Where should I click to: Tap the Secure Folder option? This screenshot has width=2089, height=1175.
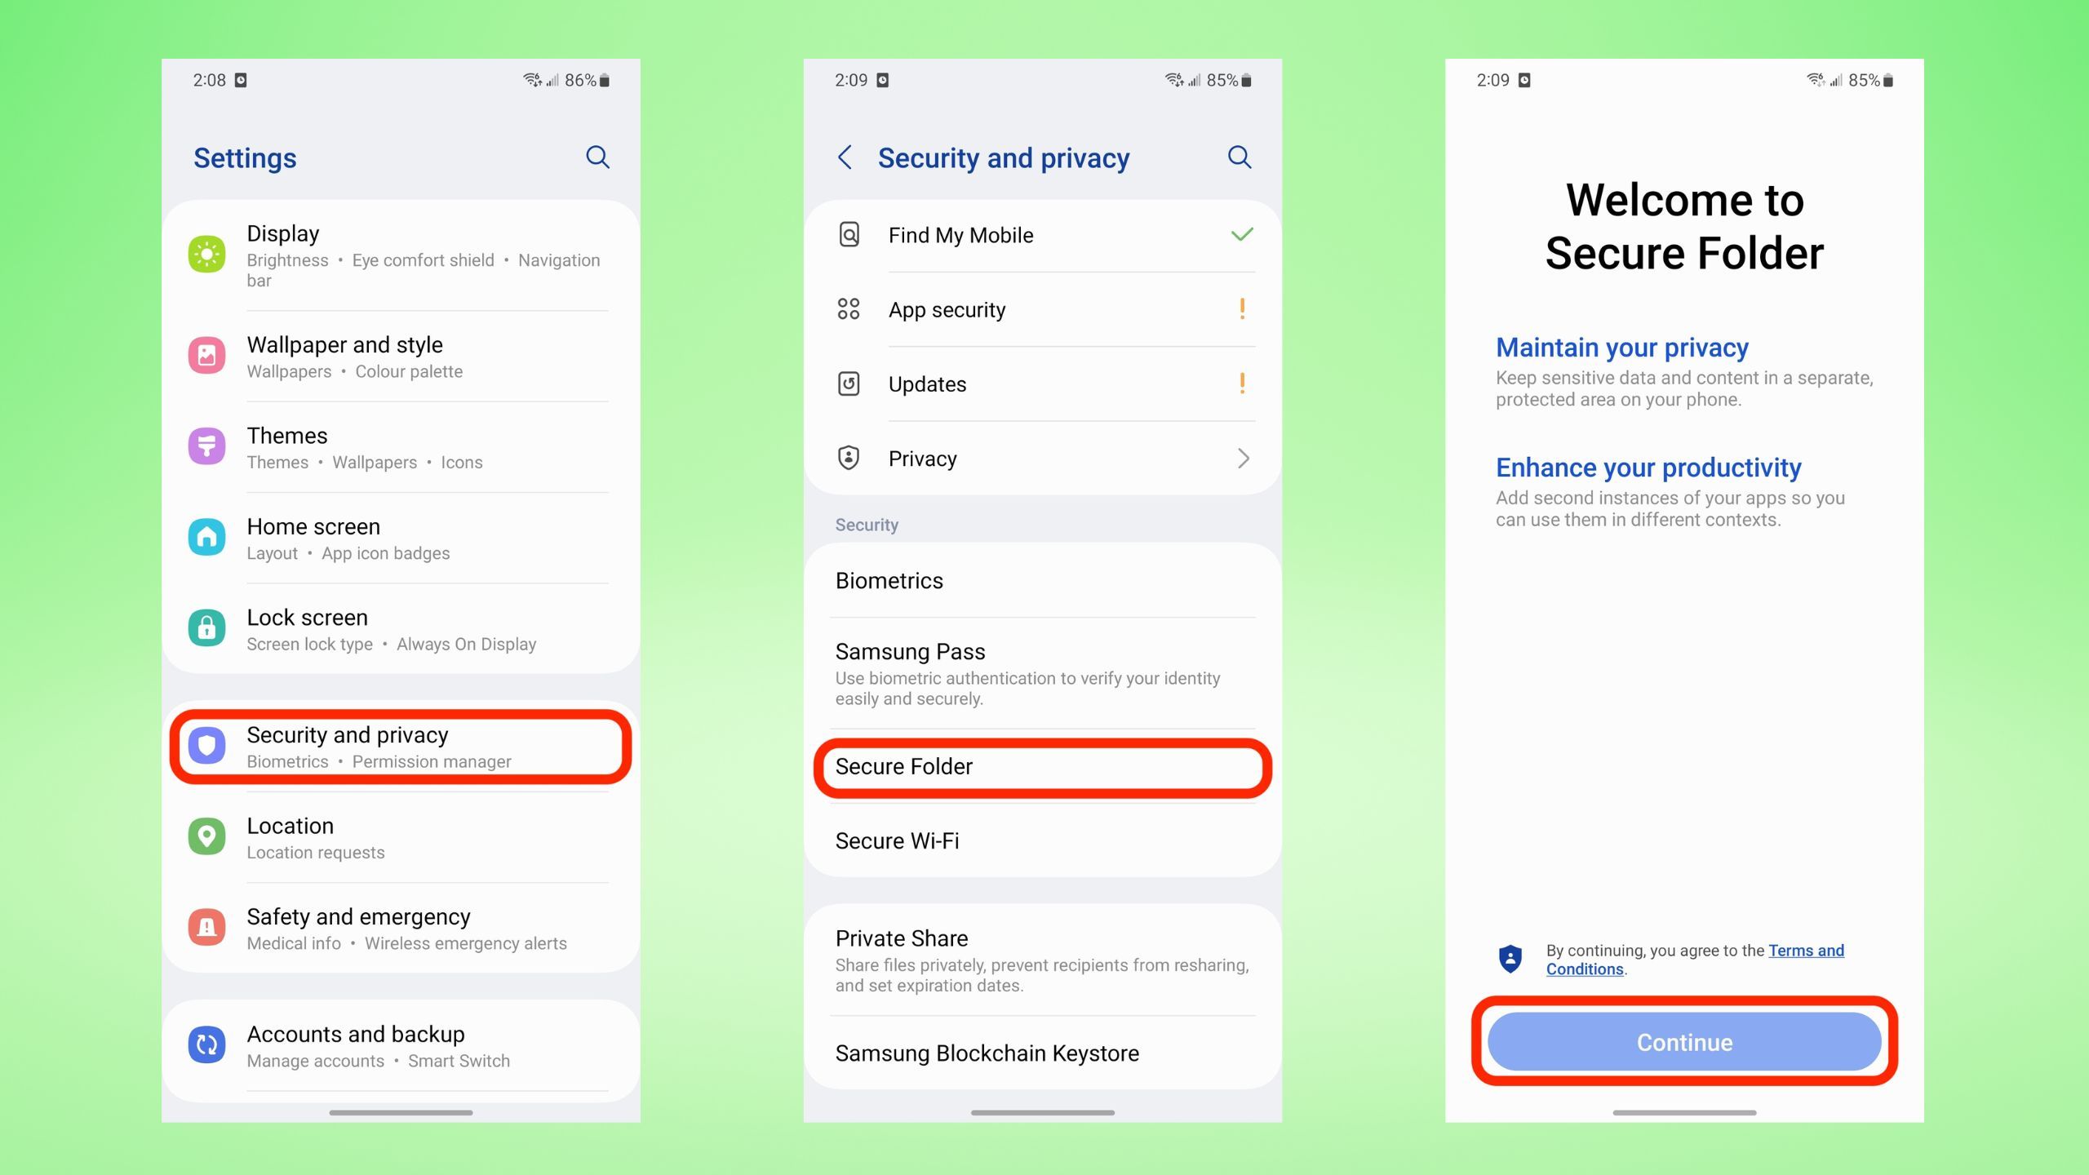(1043, 766)
